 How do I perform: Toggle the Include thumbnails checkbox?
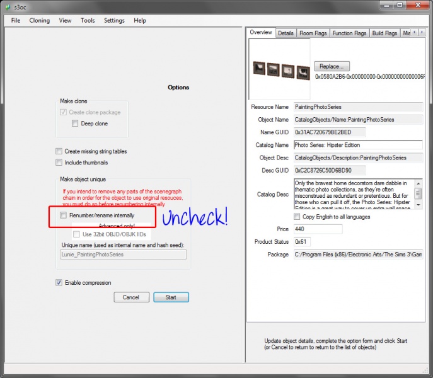(x=59, y=163)
